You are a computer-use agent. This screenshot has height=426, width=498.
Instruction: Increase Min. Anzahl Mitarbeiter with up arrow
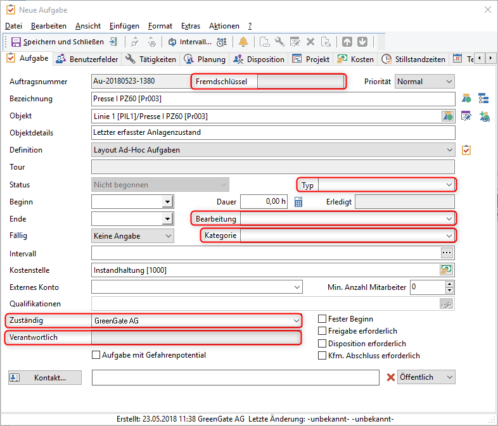click(x=449, y=284)
